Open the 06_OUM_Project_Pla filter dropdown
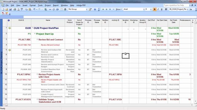 (187, 9)
